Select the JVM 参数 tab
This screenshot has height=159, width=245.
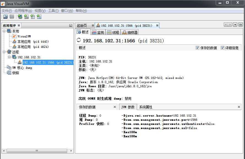click(128, 107)
